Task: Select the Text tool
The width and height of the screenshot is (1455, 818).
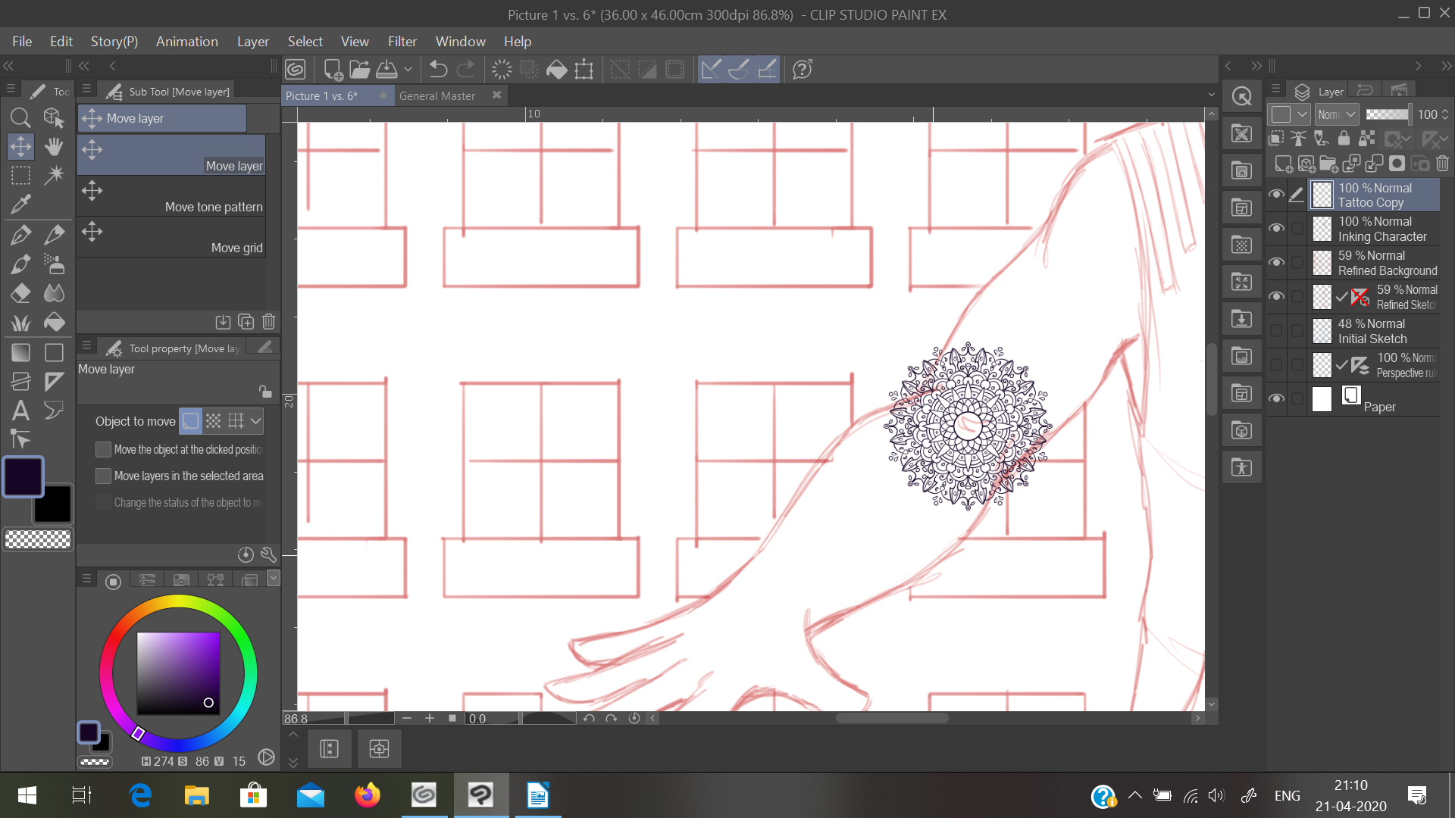Action: pos(20,411)
